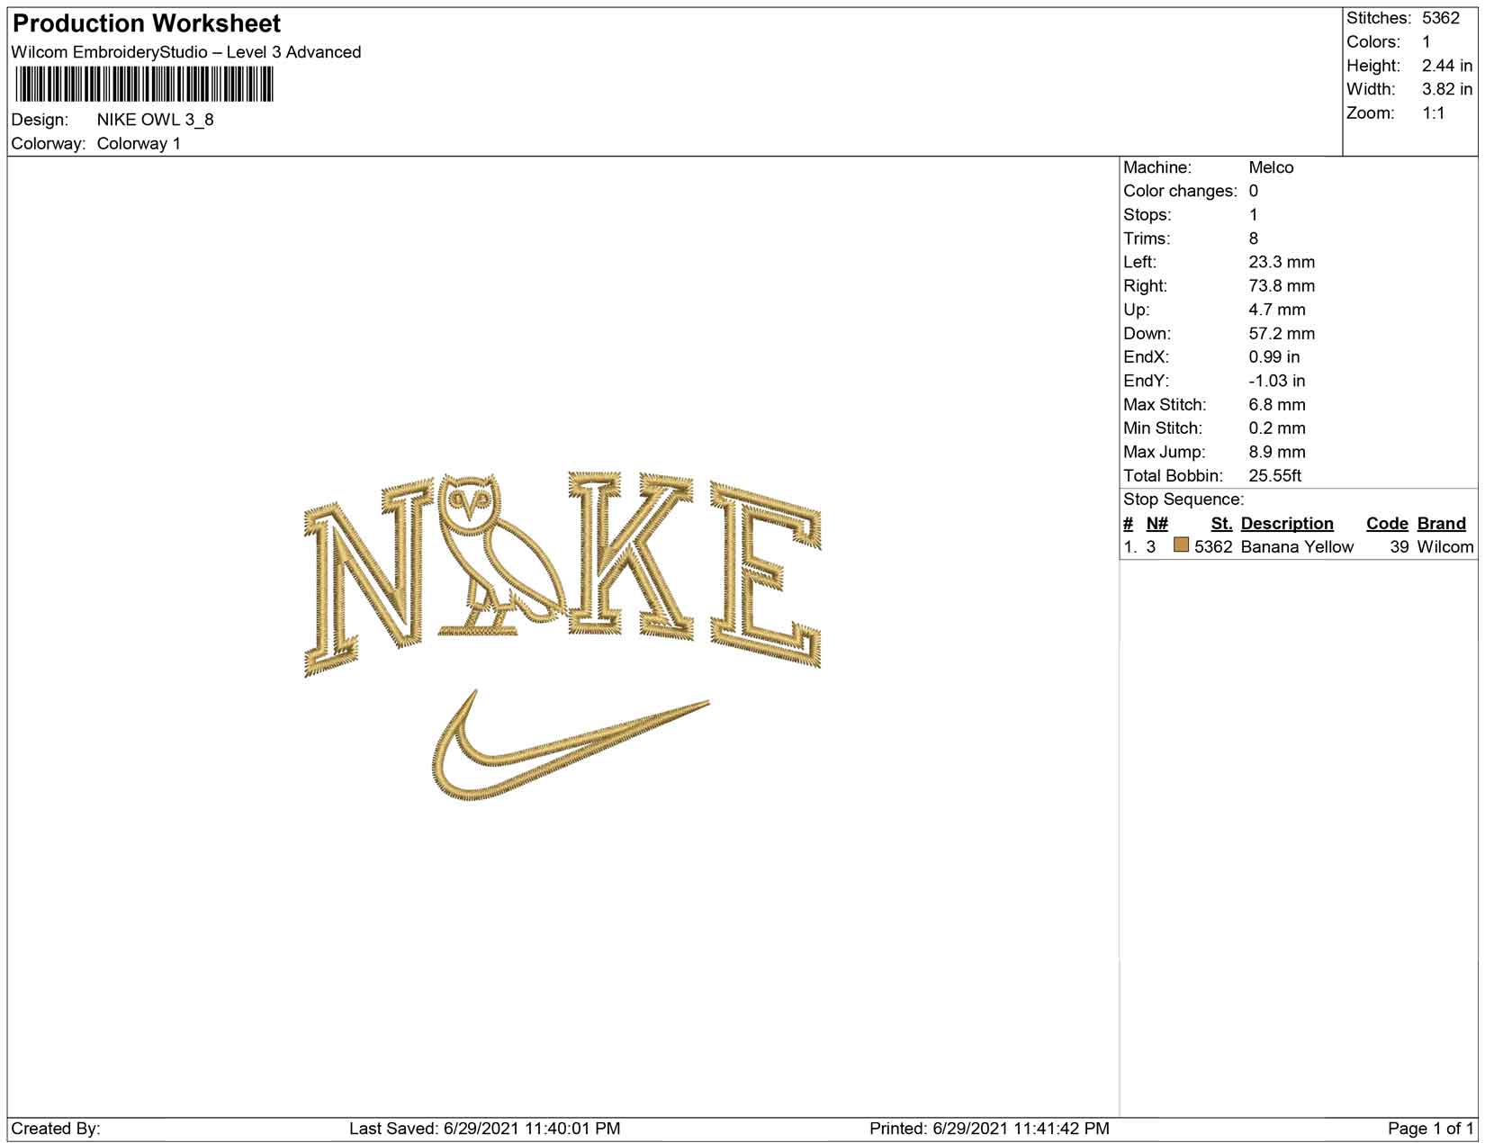Click the "N#" column header
Viewport: 1485px width, 1143px height.
(x=1156, y=524)
